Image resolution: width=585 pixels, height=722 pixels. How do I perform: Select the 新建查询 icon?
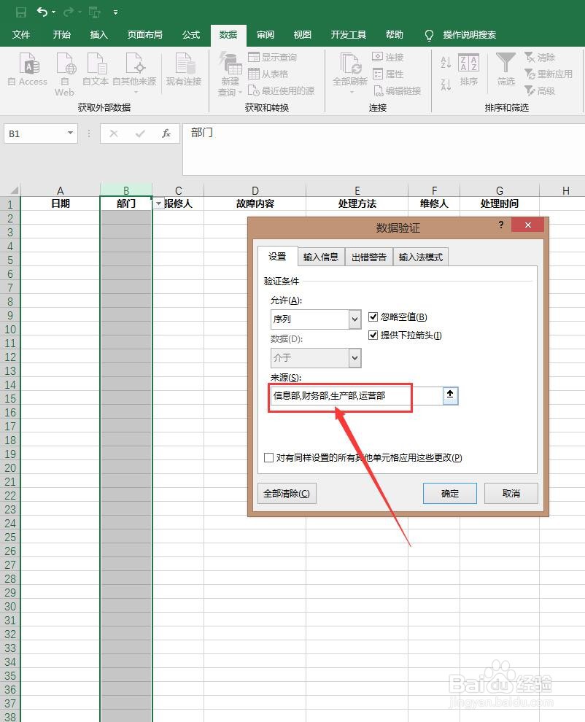[x=228, y=70]
